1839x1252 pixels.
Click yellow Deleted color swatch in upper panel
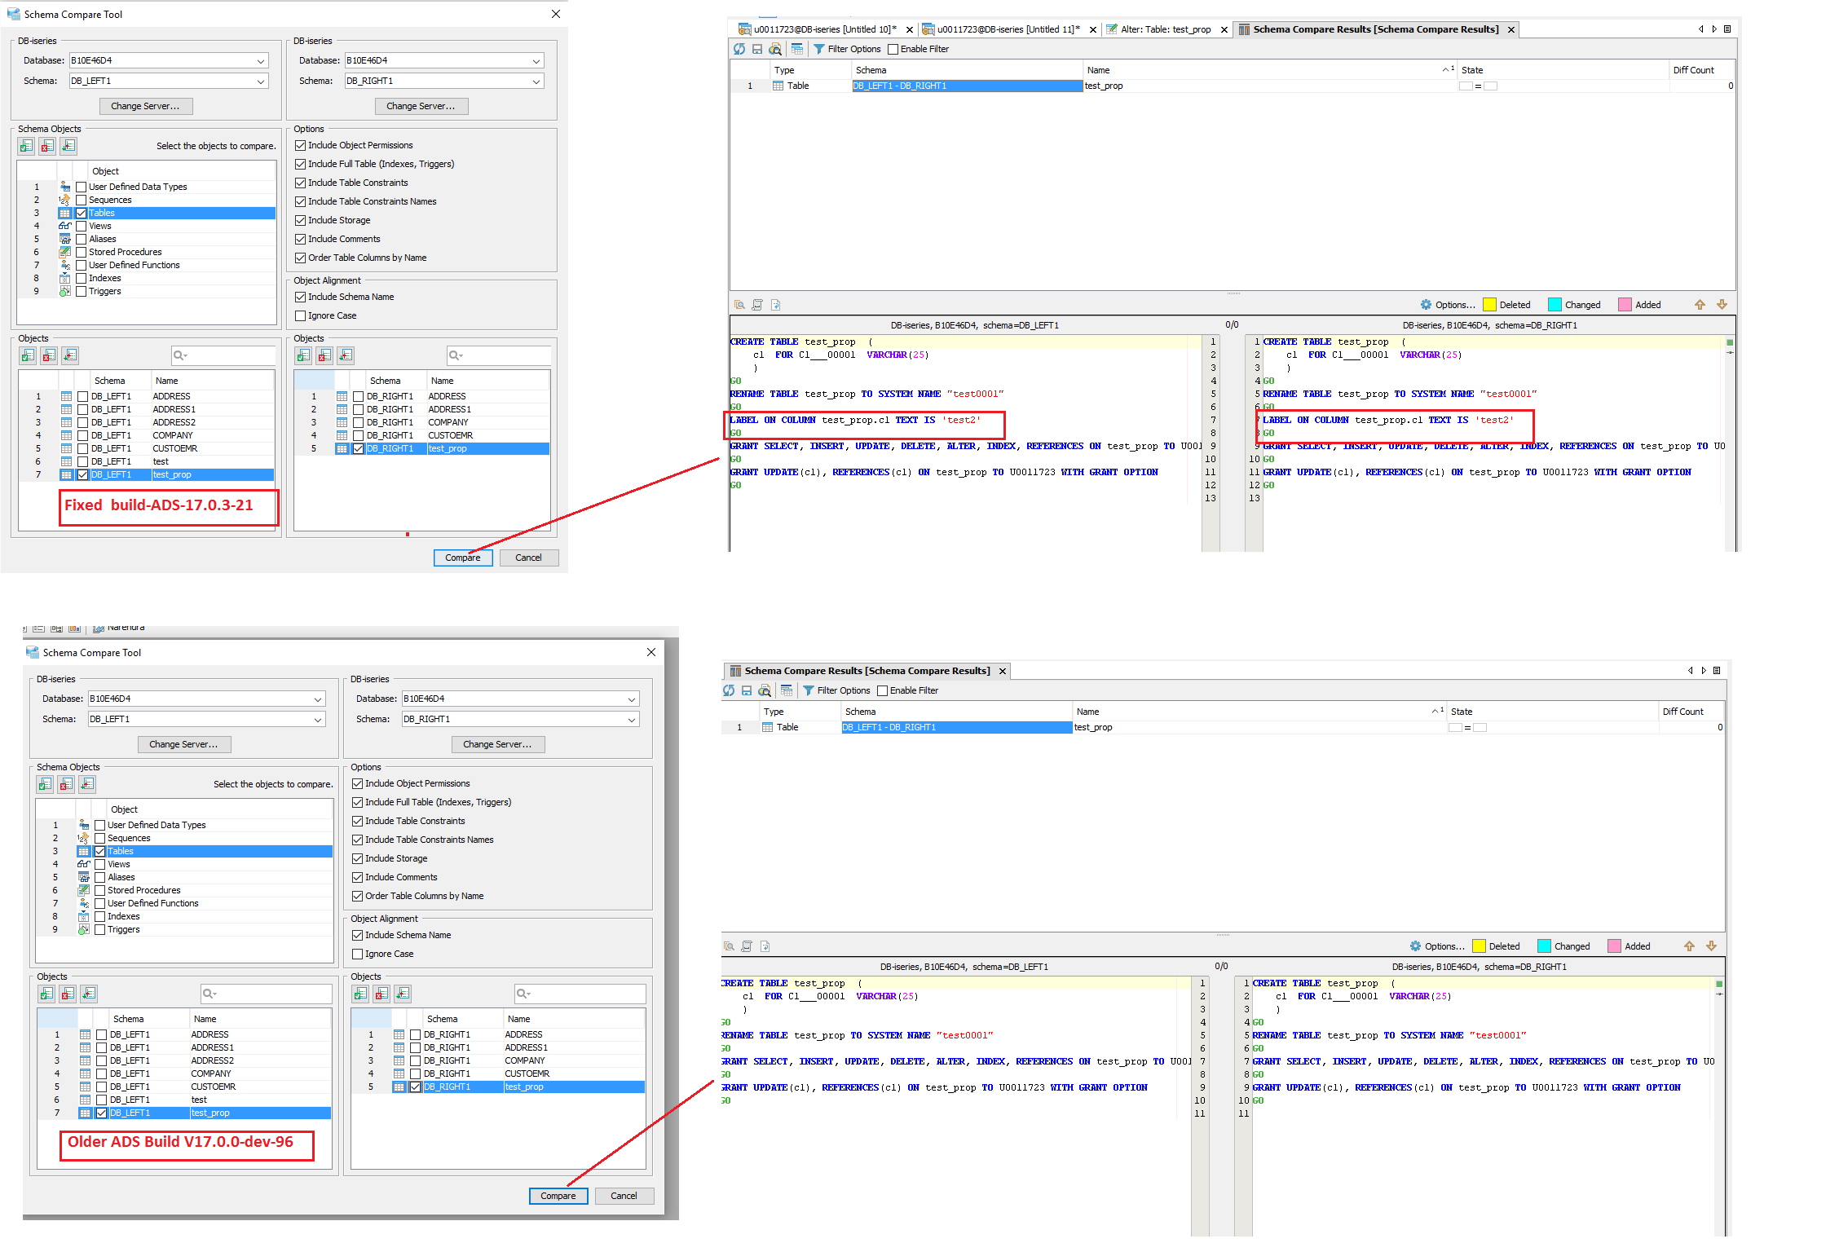tap(1489, 305)
